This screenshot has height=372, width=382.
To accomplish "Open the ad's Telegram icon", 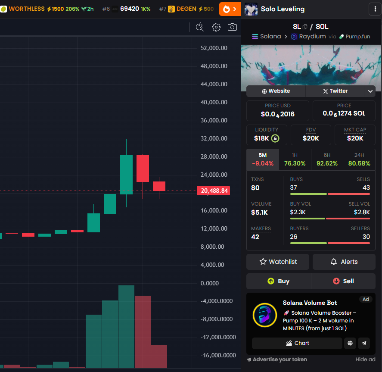I will [x=364, y=343].
